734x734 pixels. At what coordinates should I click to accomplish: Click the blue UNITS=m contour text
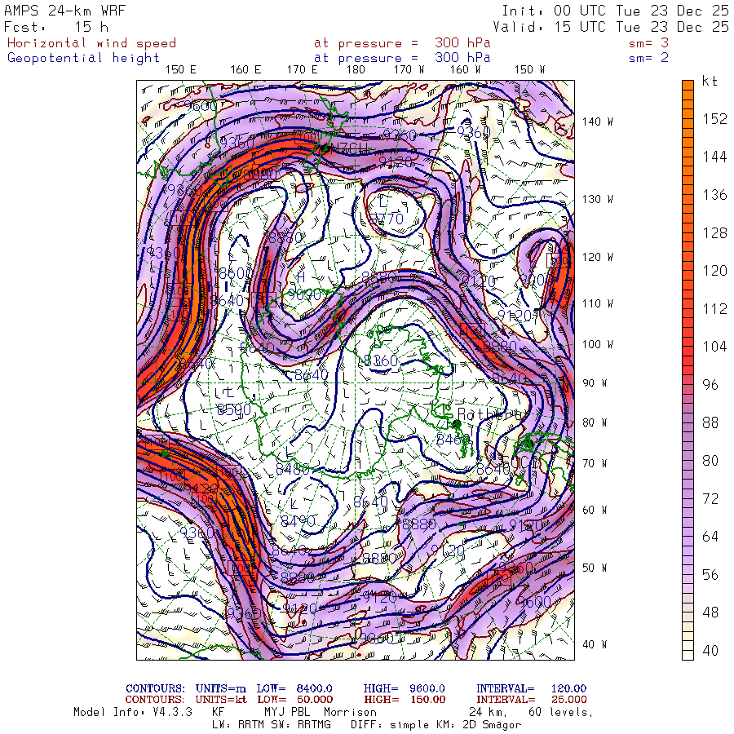[x=221, y=688]
